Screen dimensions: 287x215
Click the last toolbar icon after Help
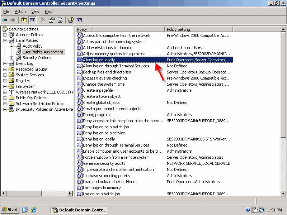[x=79, y=20]
